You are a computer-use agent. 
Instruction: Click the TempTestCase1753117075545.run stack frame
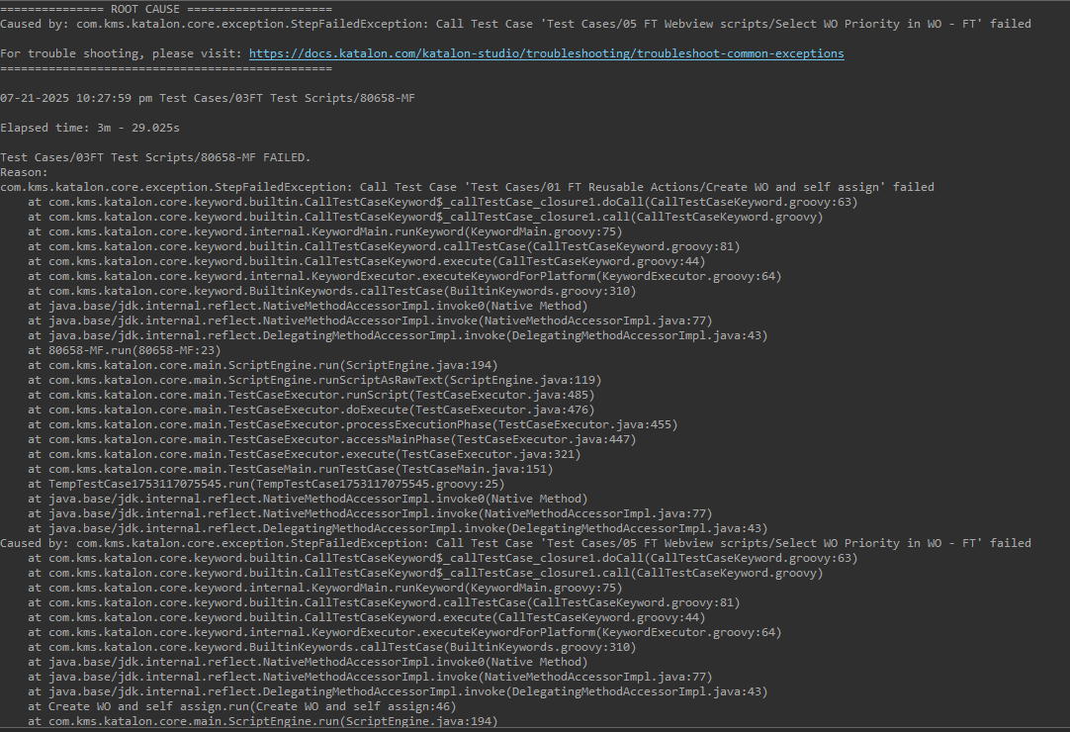point(266,484)
